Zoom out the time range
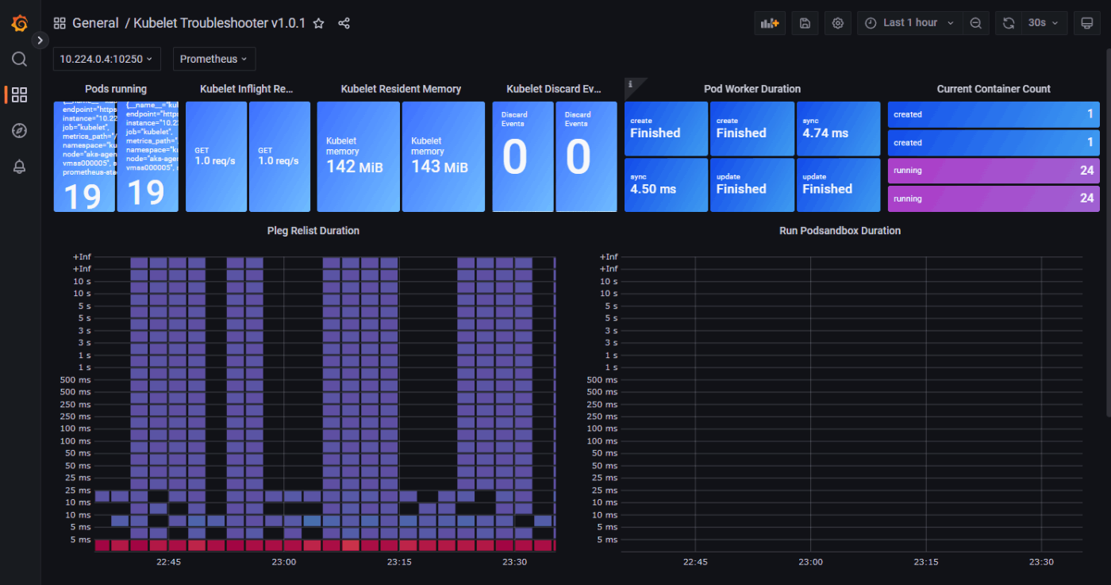 point(976,23)
